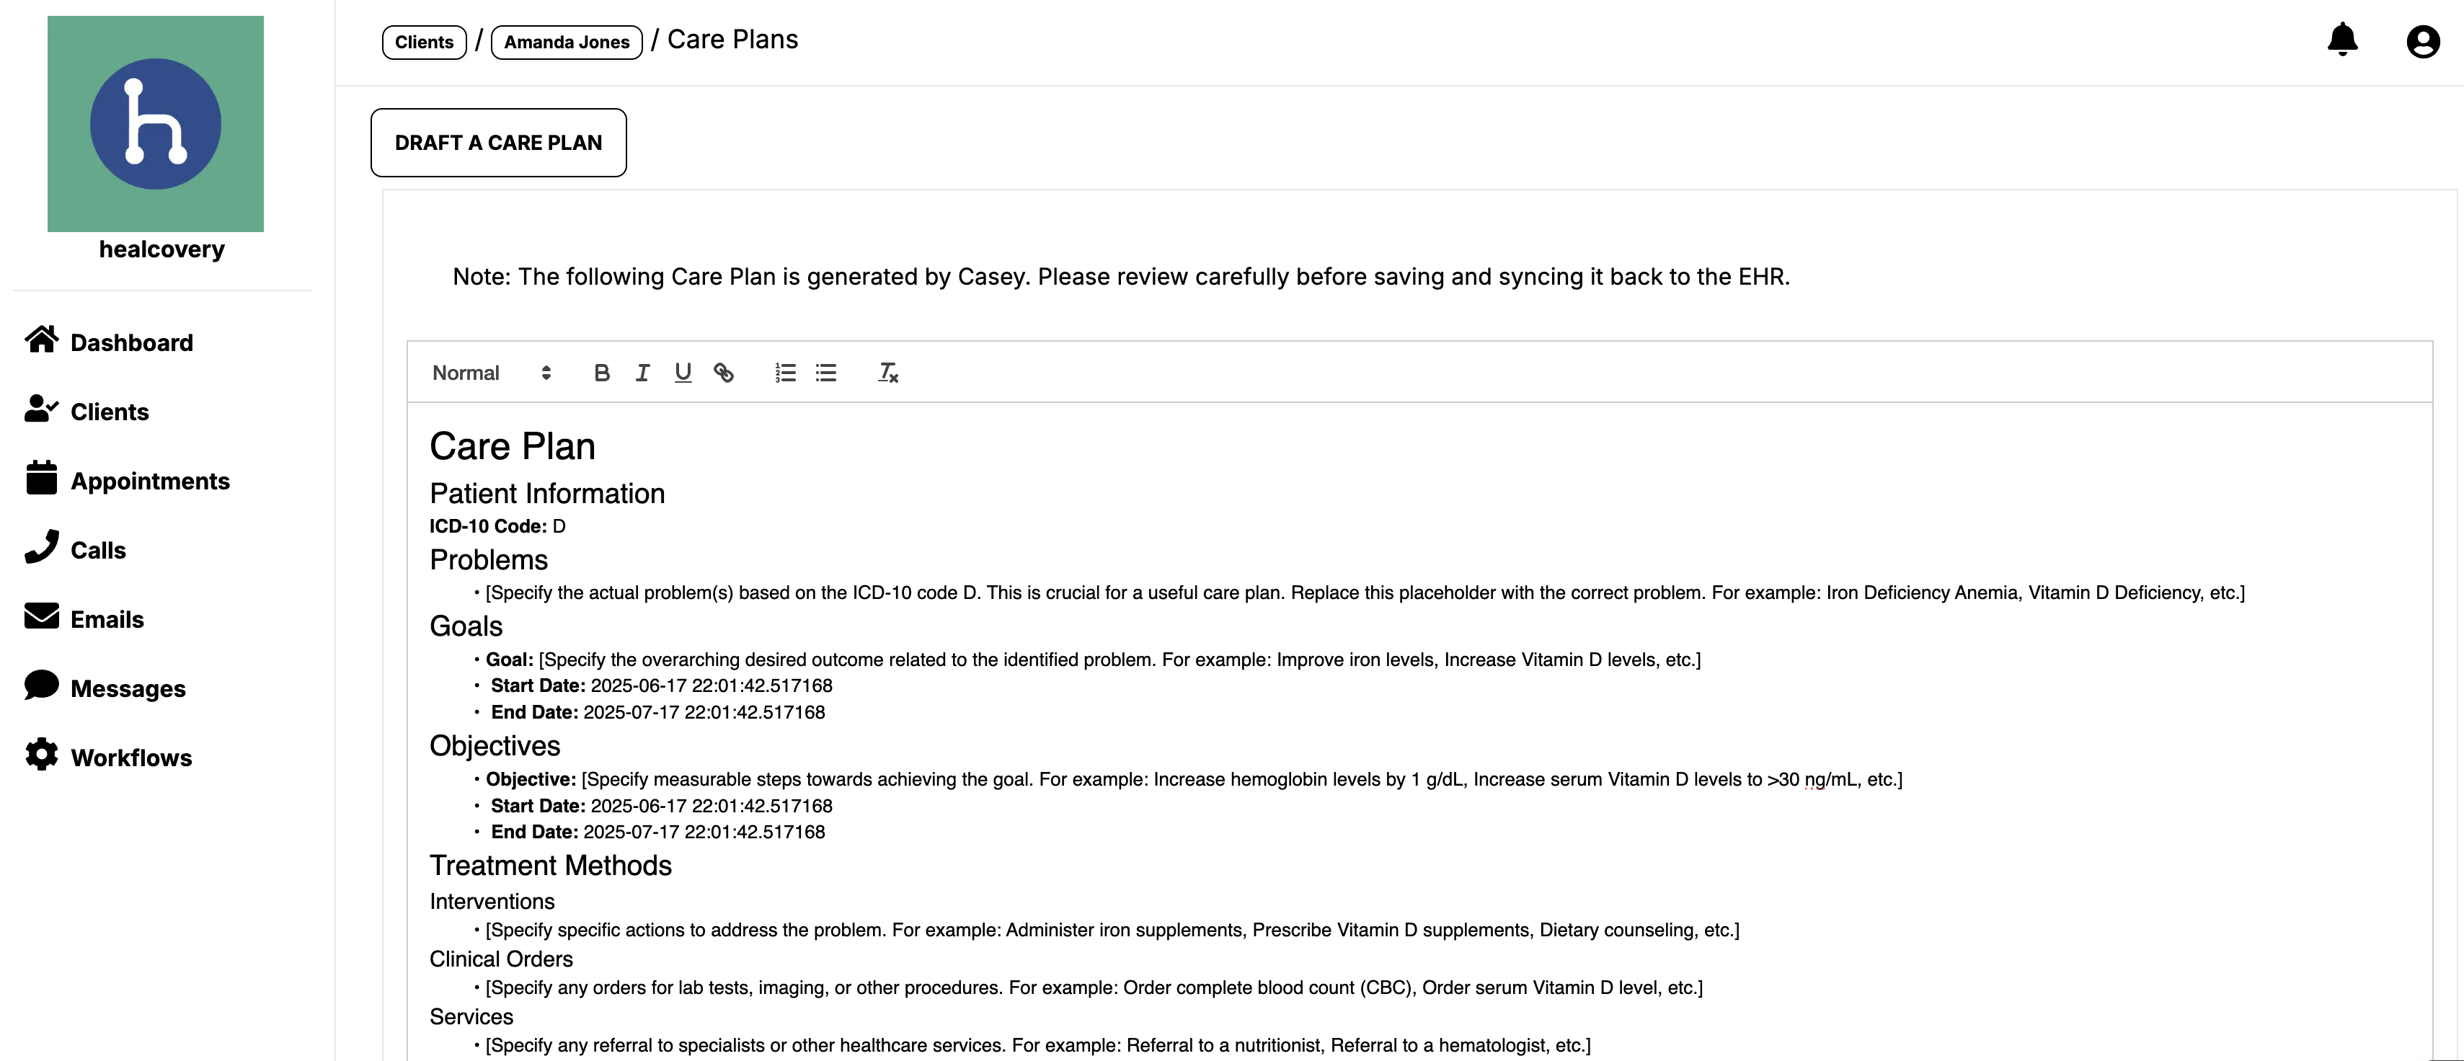Go to Appointments in sidebar
The image size is (2464, 1061).
tap(127, 479)
